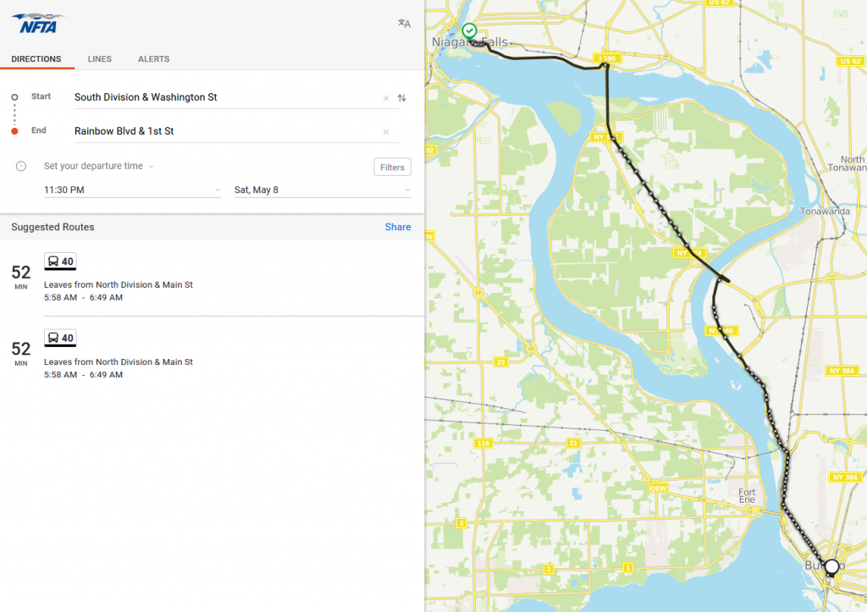The width and height of the screenshot is (867, 612).
Task: Click the clock icon beside departure time
Action: pos(21,166)
